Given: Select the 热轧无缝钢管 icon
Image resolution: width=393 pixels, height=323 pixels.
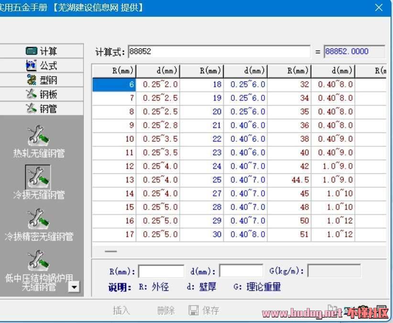Looking at the screenshot, I should click(x=38, y=135).
